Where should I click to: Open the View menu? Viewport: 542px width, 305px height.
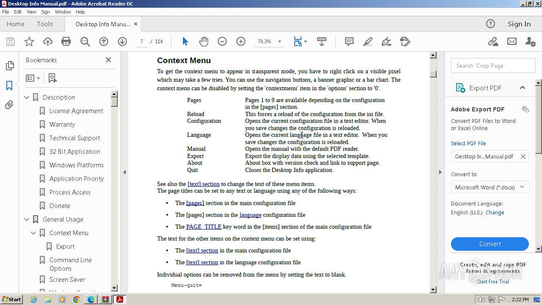[32, 12]
